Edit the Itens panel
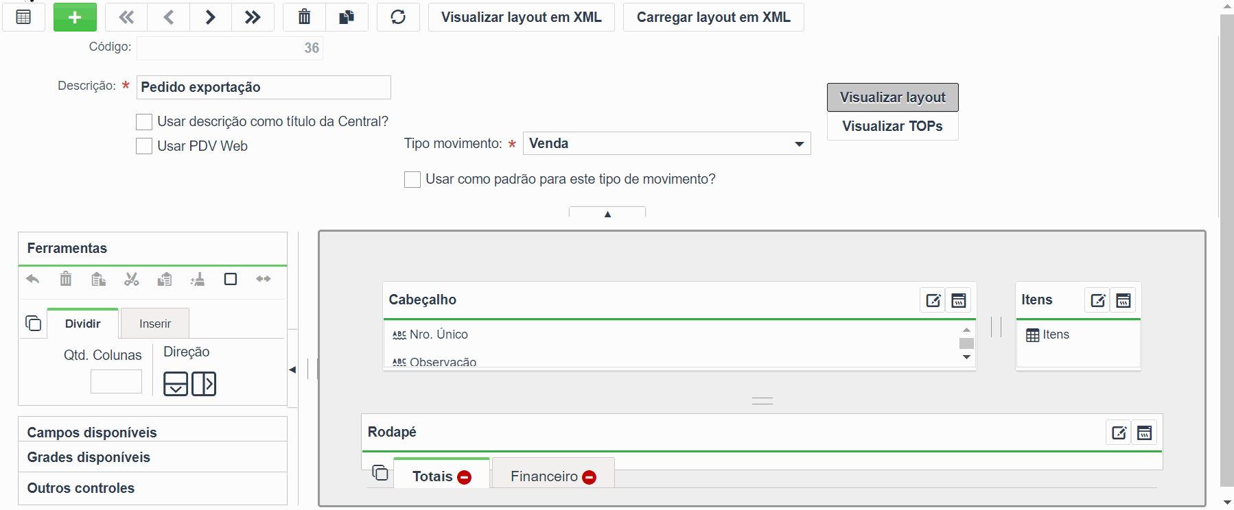The height and width of the screenshot is (510, 1234). [1098, 300]
